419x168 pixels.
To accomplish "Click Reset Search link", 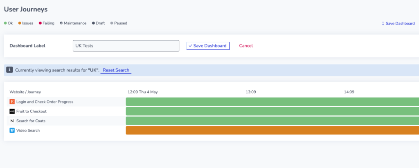I will [116, 70].
